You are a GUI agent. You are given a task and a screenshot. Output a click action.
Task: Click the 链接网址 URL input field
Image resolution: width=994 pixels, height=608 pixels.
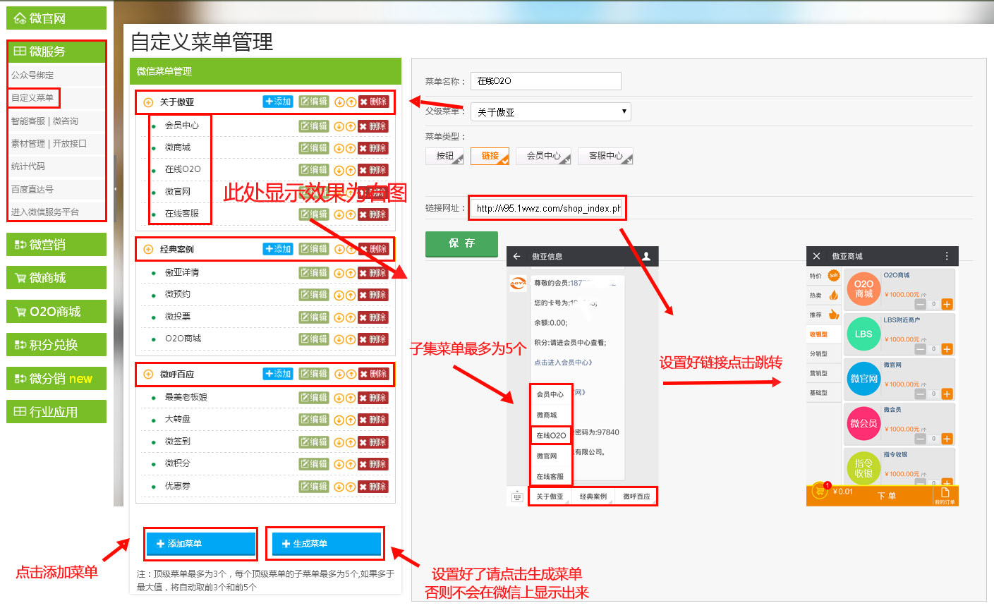click(x=547, y=208)
